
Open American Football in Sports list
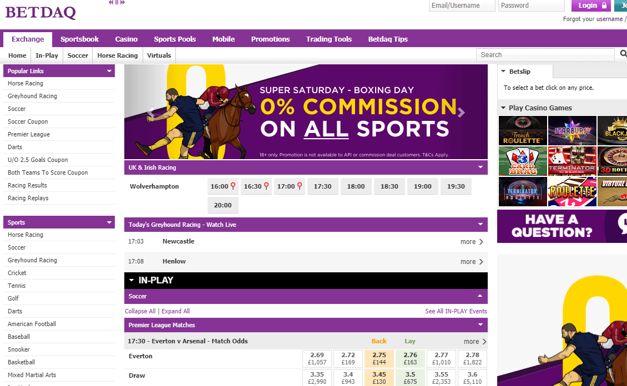(32, 324)
